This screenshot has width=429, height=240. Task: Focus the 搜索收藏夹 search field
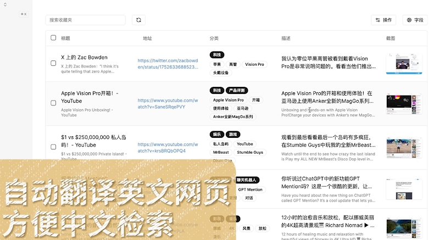click(x=85, y=20)
